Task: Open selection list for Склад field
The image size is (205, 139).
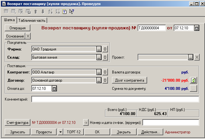Action: (99, 57)
